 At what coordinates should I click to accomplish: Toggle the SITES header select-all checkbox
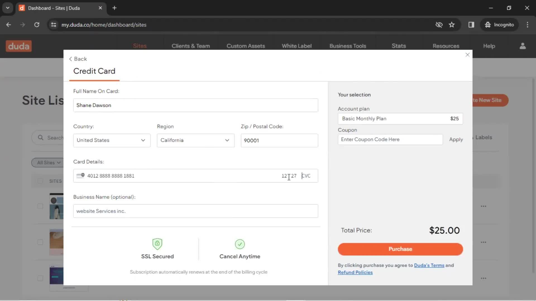coord(40,181)
